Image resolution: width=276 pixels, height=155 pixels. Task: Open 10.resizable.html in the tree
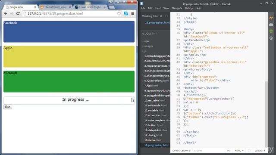(x=155, y=100)
